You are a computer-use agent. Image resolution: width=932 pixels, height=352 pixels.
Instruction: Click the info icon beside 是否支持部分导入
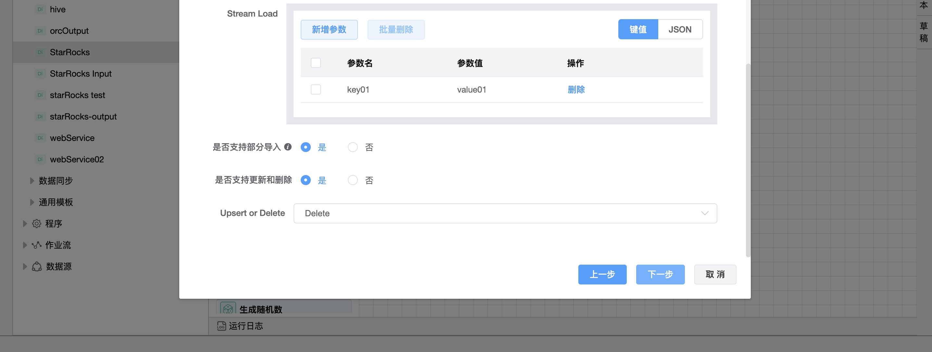288,147
